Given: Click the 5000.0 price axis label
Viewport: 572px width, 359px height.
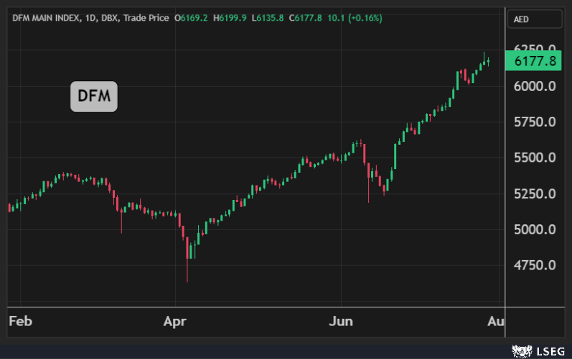Looking at the screenshot, I should 535,230.
